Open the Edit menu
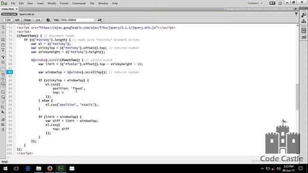Screen dimensions: 308x173 coord(21,3)
